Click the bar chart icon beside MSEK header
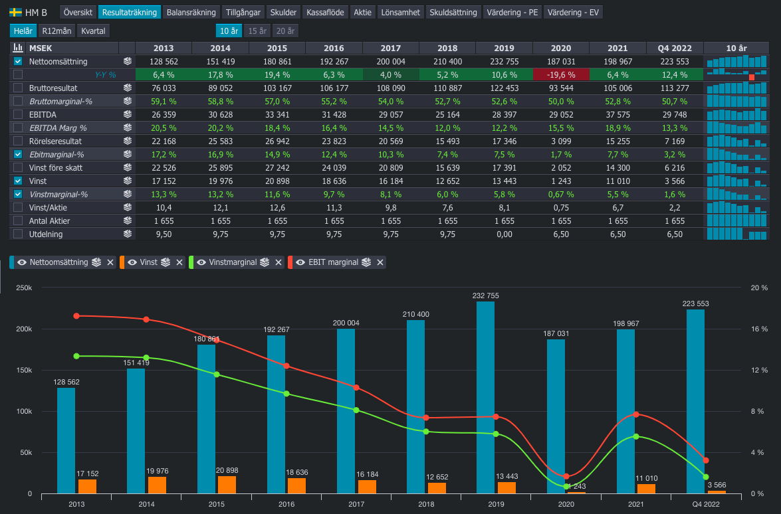This screenshot has width=781, height=514. click(x=18, y=48)
